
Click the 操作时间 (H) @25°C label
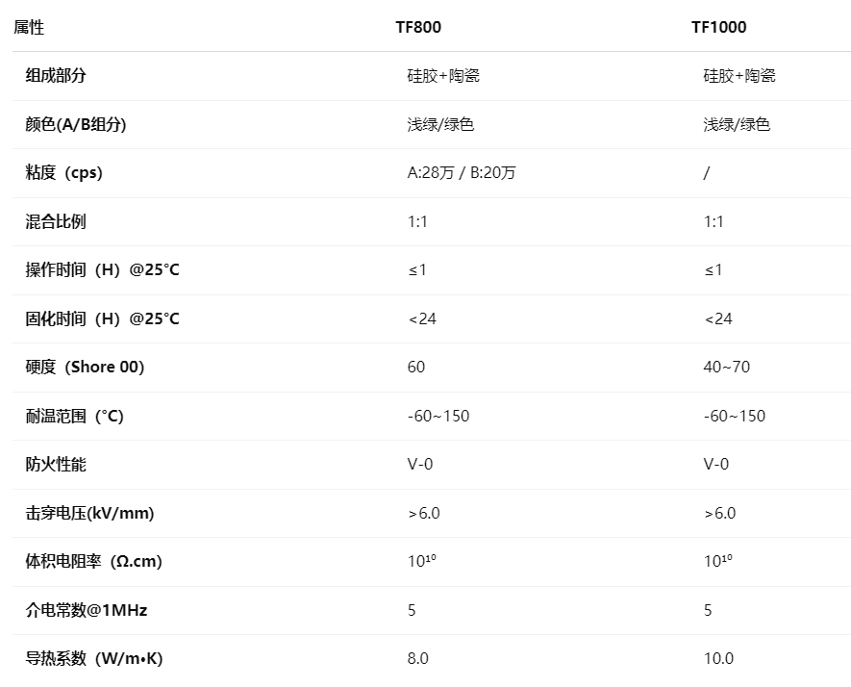(102, 270)
